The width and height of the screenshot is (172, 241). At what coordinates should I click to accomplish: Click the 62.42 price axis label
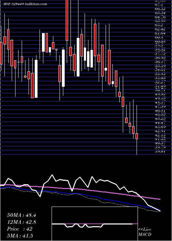click(x=160, y=29)
